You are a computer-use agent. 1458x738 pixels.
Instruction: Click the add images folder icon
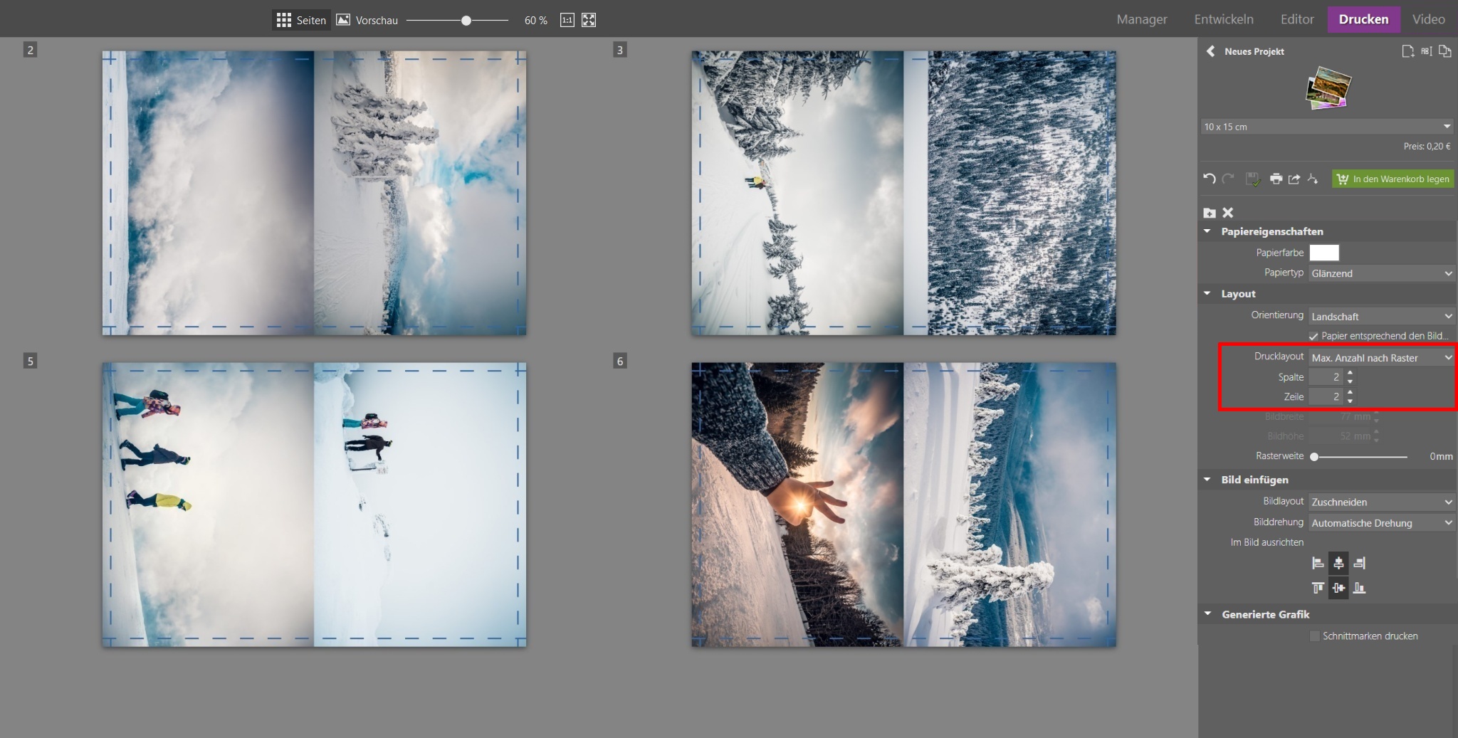[x=1210, y=213]
